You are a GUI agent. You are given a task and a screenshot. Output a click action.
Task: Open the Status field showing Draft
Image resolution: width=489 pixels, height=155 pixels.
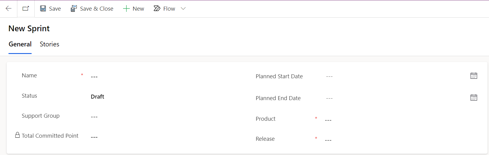click(168, 96)
